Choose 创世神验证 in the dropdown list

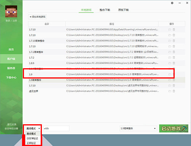[x=33, y=138]
